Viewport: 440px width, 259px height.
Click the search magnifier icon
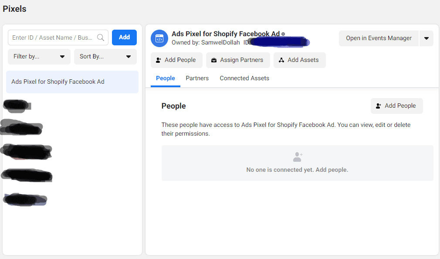point(101,37)
